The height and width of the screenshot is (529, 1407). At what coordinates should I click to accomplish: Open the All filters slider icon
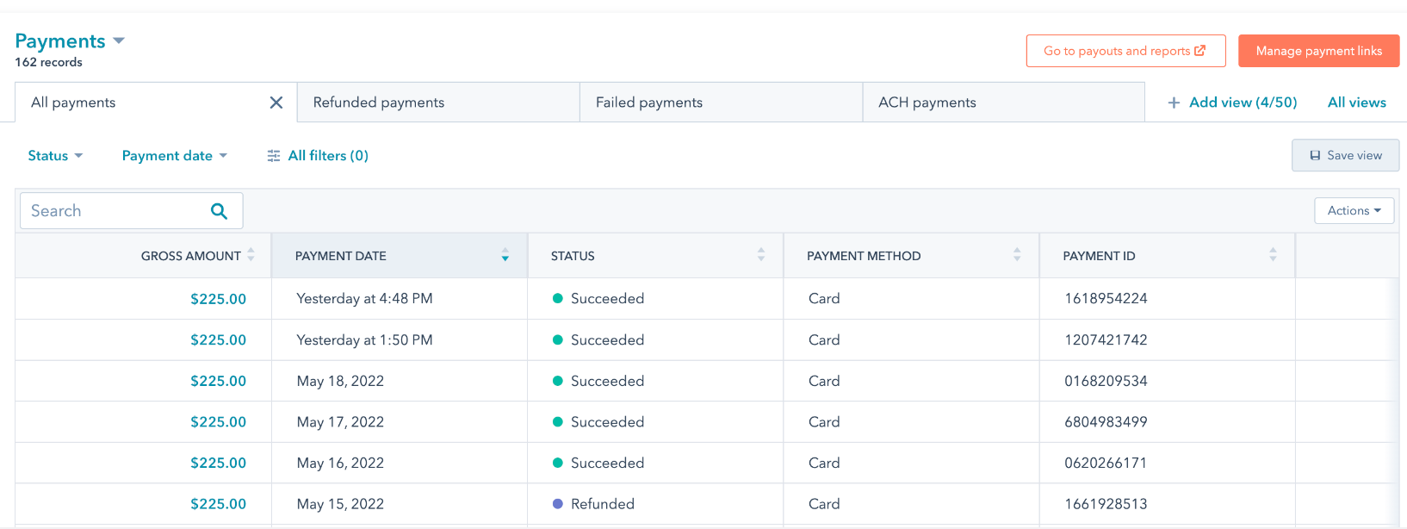pyautogui.click(x=274, y=156)
